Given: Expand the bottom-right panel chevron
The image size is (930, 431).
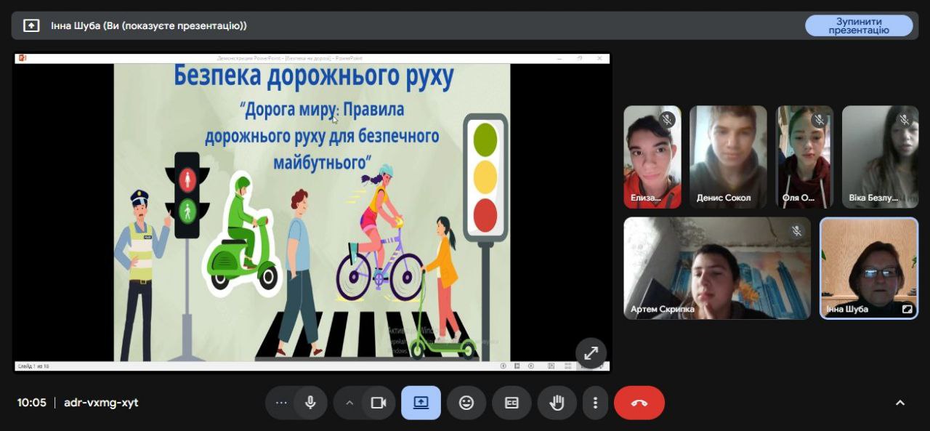Looking at the screenshot, I should tap(899, 403).
